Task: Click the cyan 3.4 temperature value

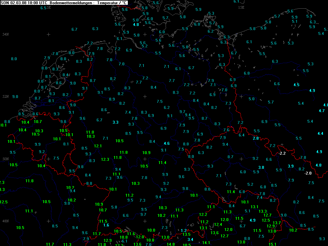Action: tap(190, 240)
